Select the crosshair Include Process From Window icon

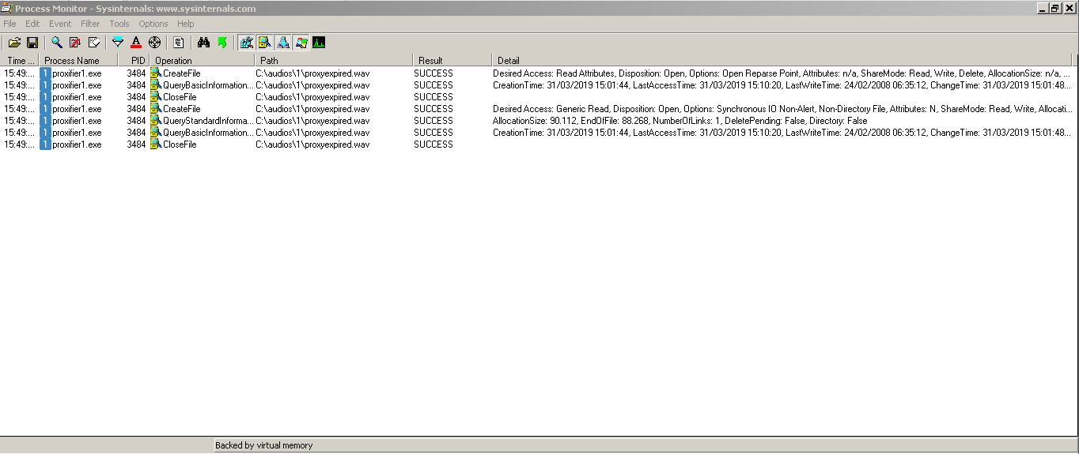155,43
